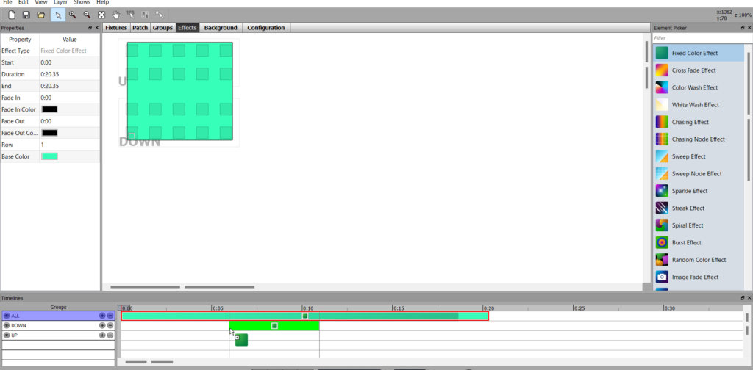Hide the DOWN group using eye icon
Screen dimensions: 753x370
pos(7,325)
